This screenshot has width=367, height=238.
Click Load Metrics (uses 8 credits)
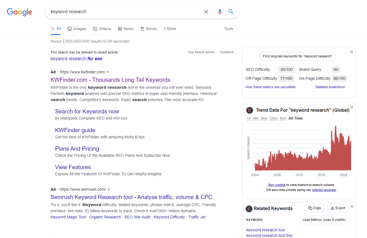tap(324, 220)
